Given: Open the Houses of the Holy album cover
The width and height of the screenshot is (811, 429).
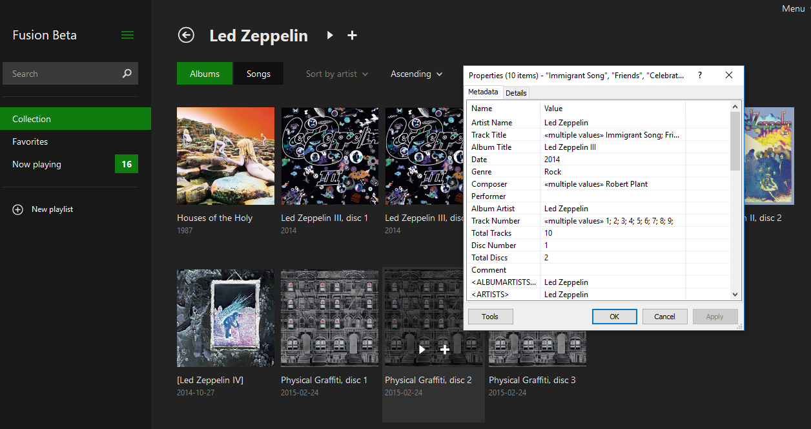Looking at the screenshot, I should (x=225, y=156).
